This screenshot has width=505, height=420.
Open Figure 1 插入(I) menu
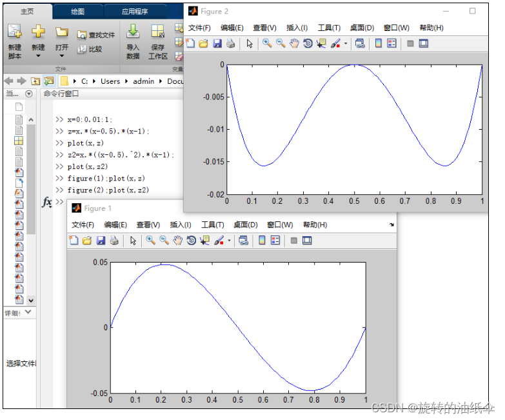(181, 225)
